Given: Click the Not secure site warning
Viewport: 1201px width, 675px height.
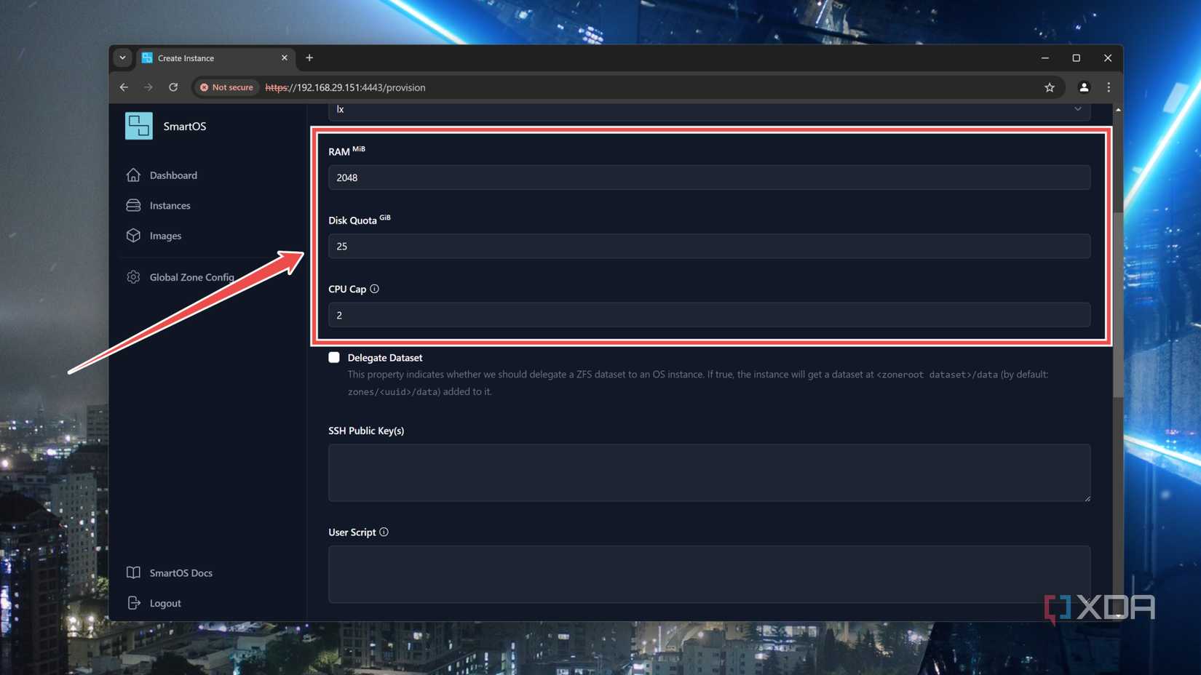Looking at the screenshot, I should coord(227,87).
